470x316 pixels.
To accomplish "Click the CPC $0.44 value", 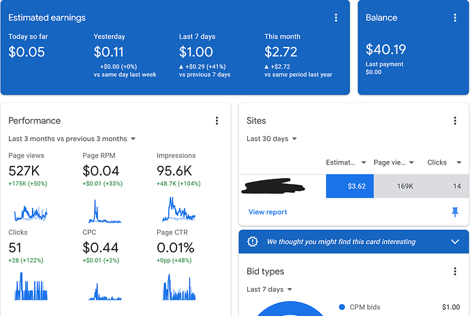I will coord(100,248).
